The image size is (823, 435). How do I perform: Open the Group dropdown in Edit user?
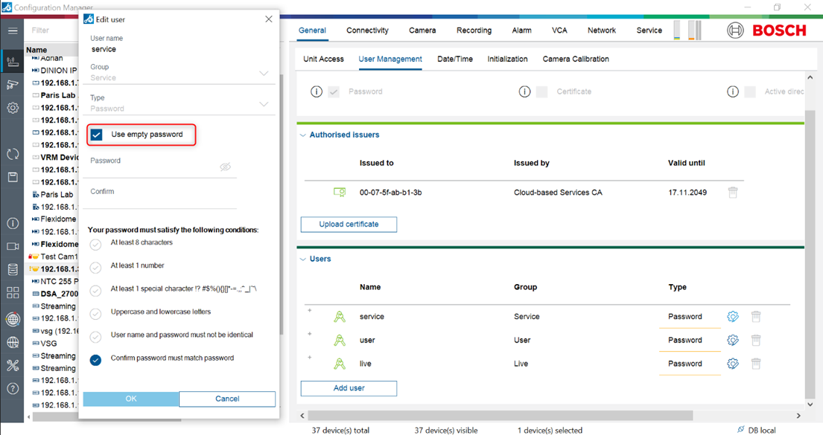[x=263, y=73]
